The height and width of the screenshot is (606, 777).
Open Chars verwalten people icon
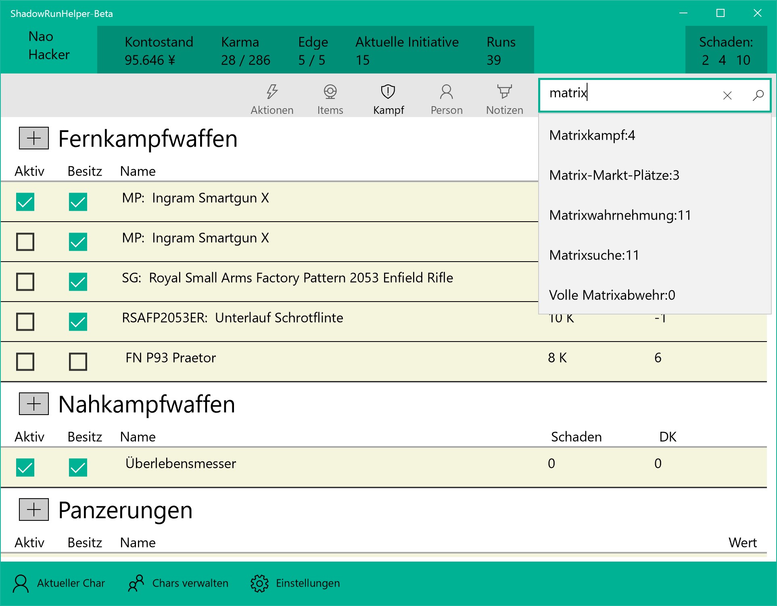point(136,583)
